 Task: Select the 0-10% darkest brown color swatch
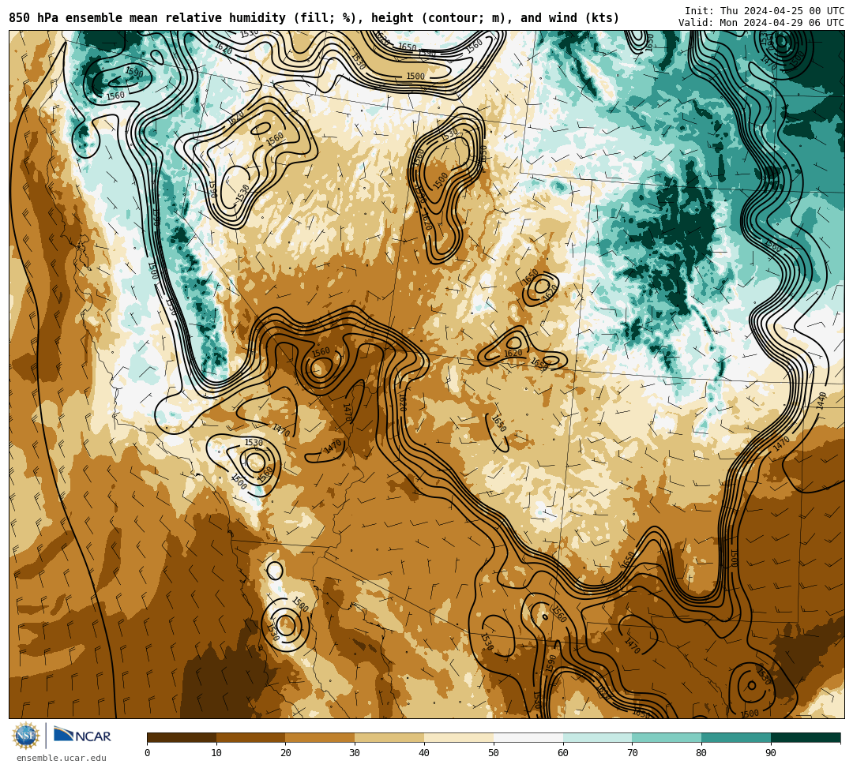[182, 737]
